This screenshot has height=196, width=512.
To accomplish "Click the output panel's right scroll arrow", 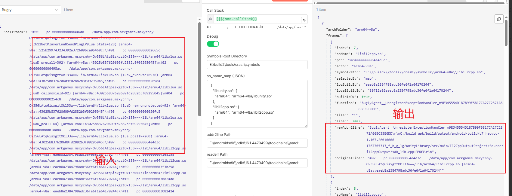I will pyautogui.click(x=507, y=3).
